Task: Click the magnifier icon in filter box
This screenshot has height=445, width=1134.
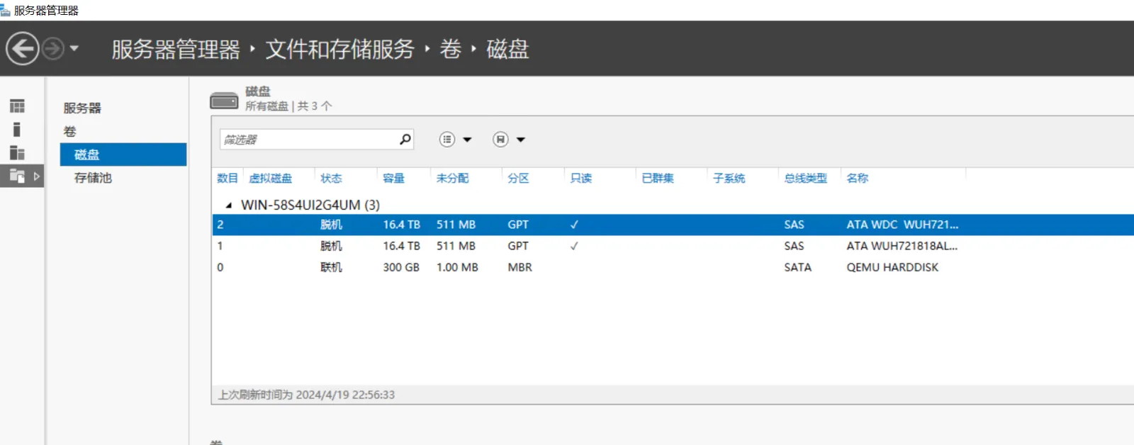Action: (x=405, y=140)
